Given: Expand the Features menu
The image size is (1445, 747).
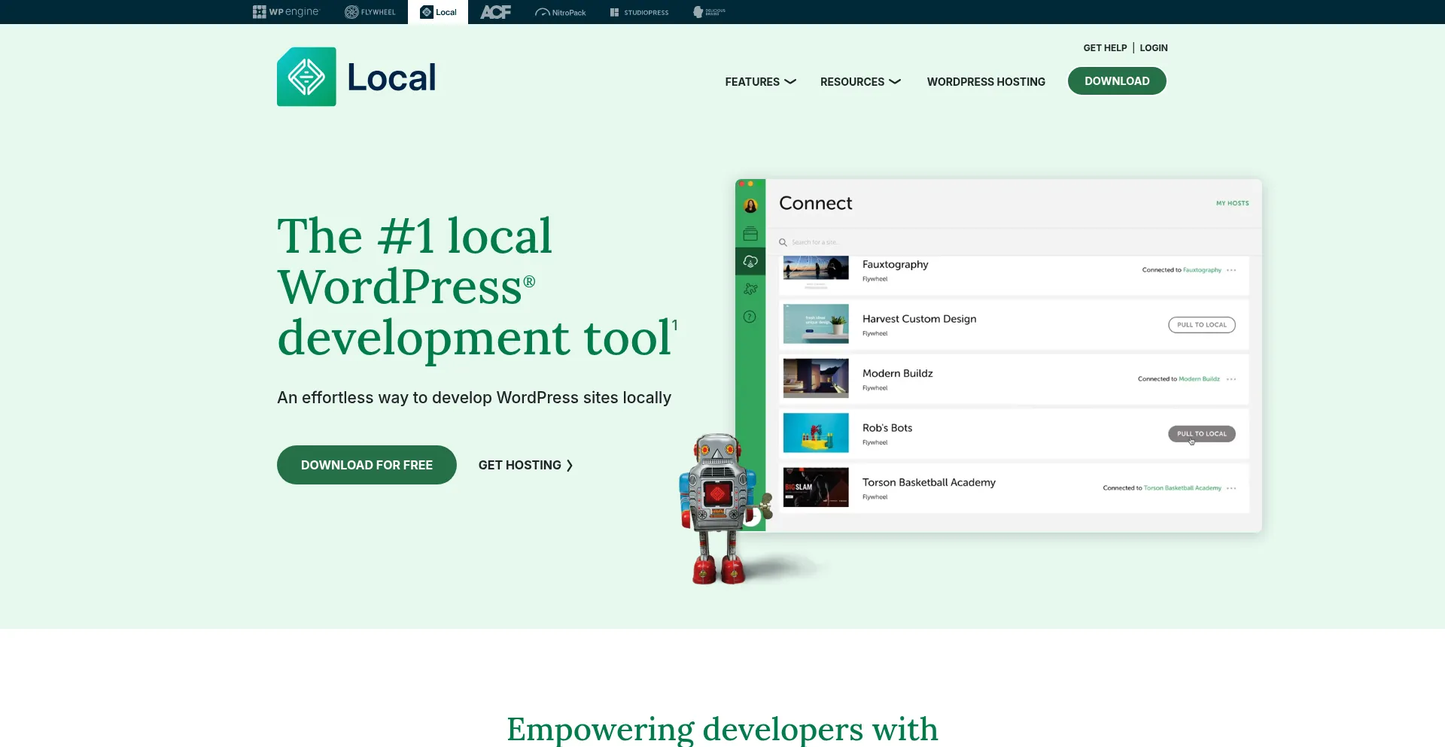Looking at the screenshot, I should tap(760, 81).
